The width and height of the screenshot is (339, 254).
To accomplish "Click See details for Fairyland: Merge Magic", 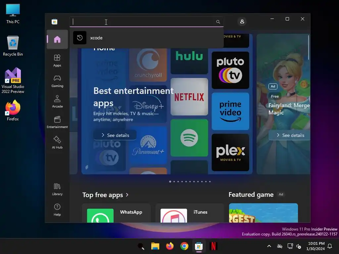I will coord(290,135).
